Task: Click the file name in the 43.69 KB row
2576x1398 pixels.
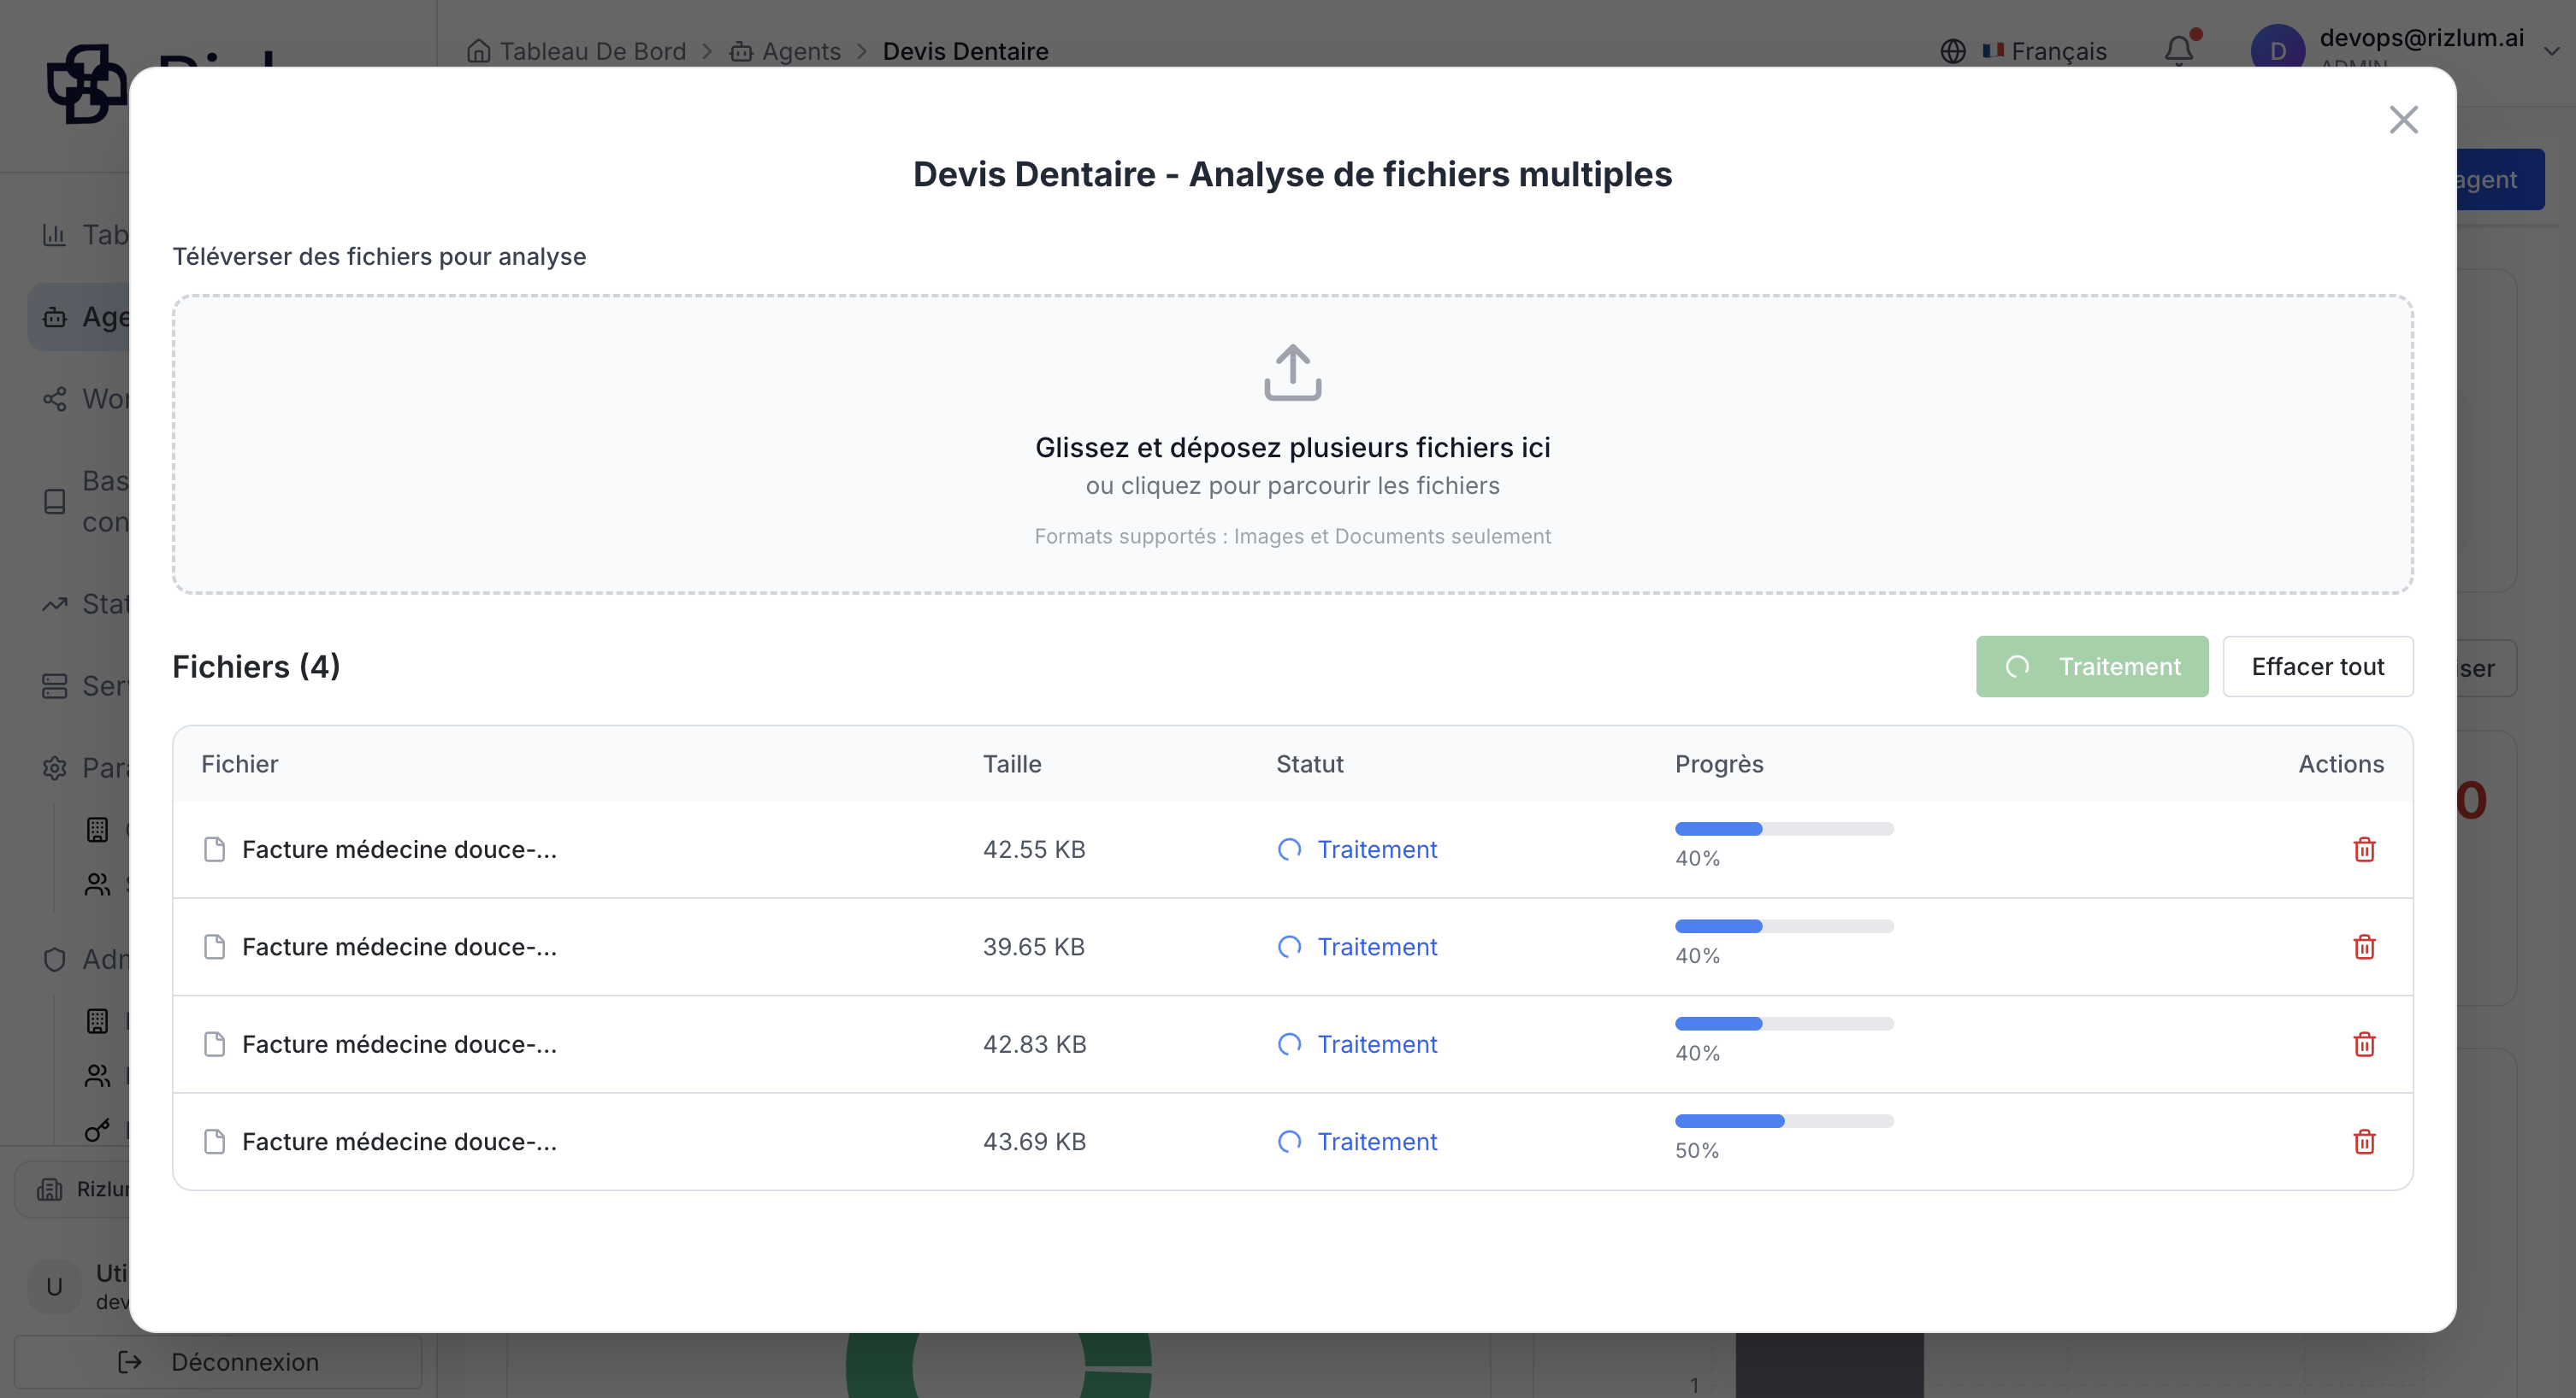Action: tap(399, 1141)
